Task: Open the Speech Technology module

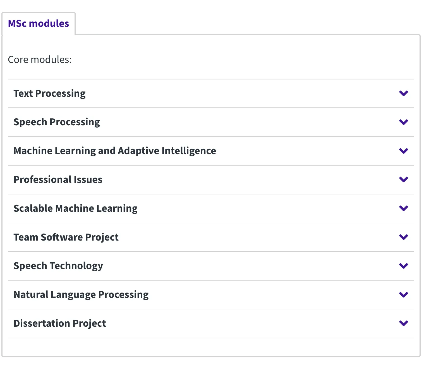Action: tap(58, 266)
